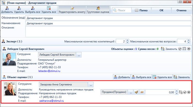Click the handshake icon beside the broom

click(142, 92)
